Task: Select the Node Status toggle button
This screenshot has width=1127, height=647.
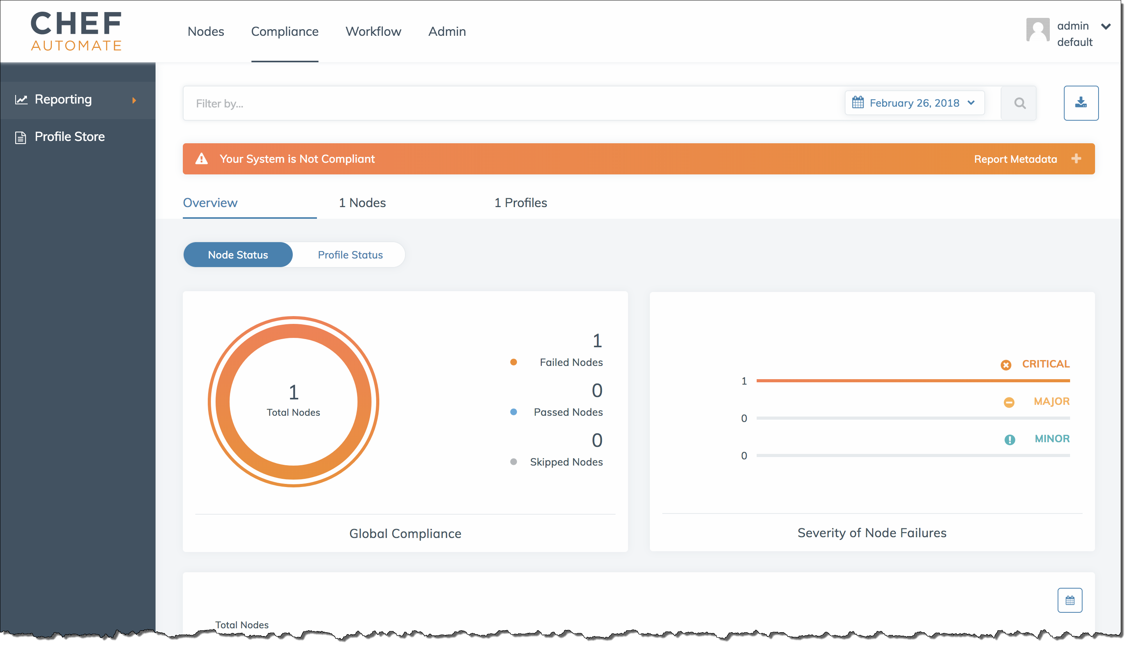Action: coord(238,254)
